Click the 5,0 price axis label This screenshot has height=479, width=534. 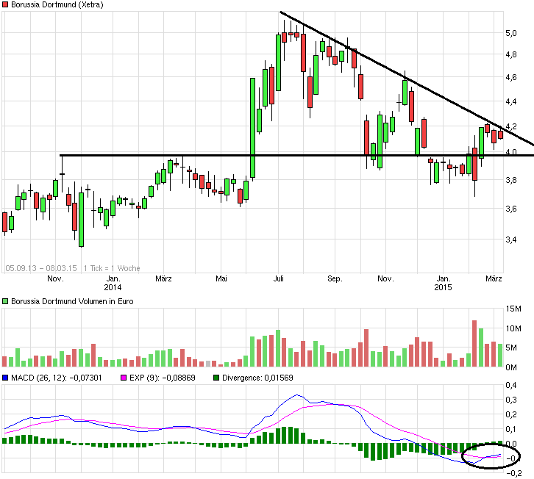point(510,33)
